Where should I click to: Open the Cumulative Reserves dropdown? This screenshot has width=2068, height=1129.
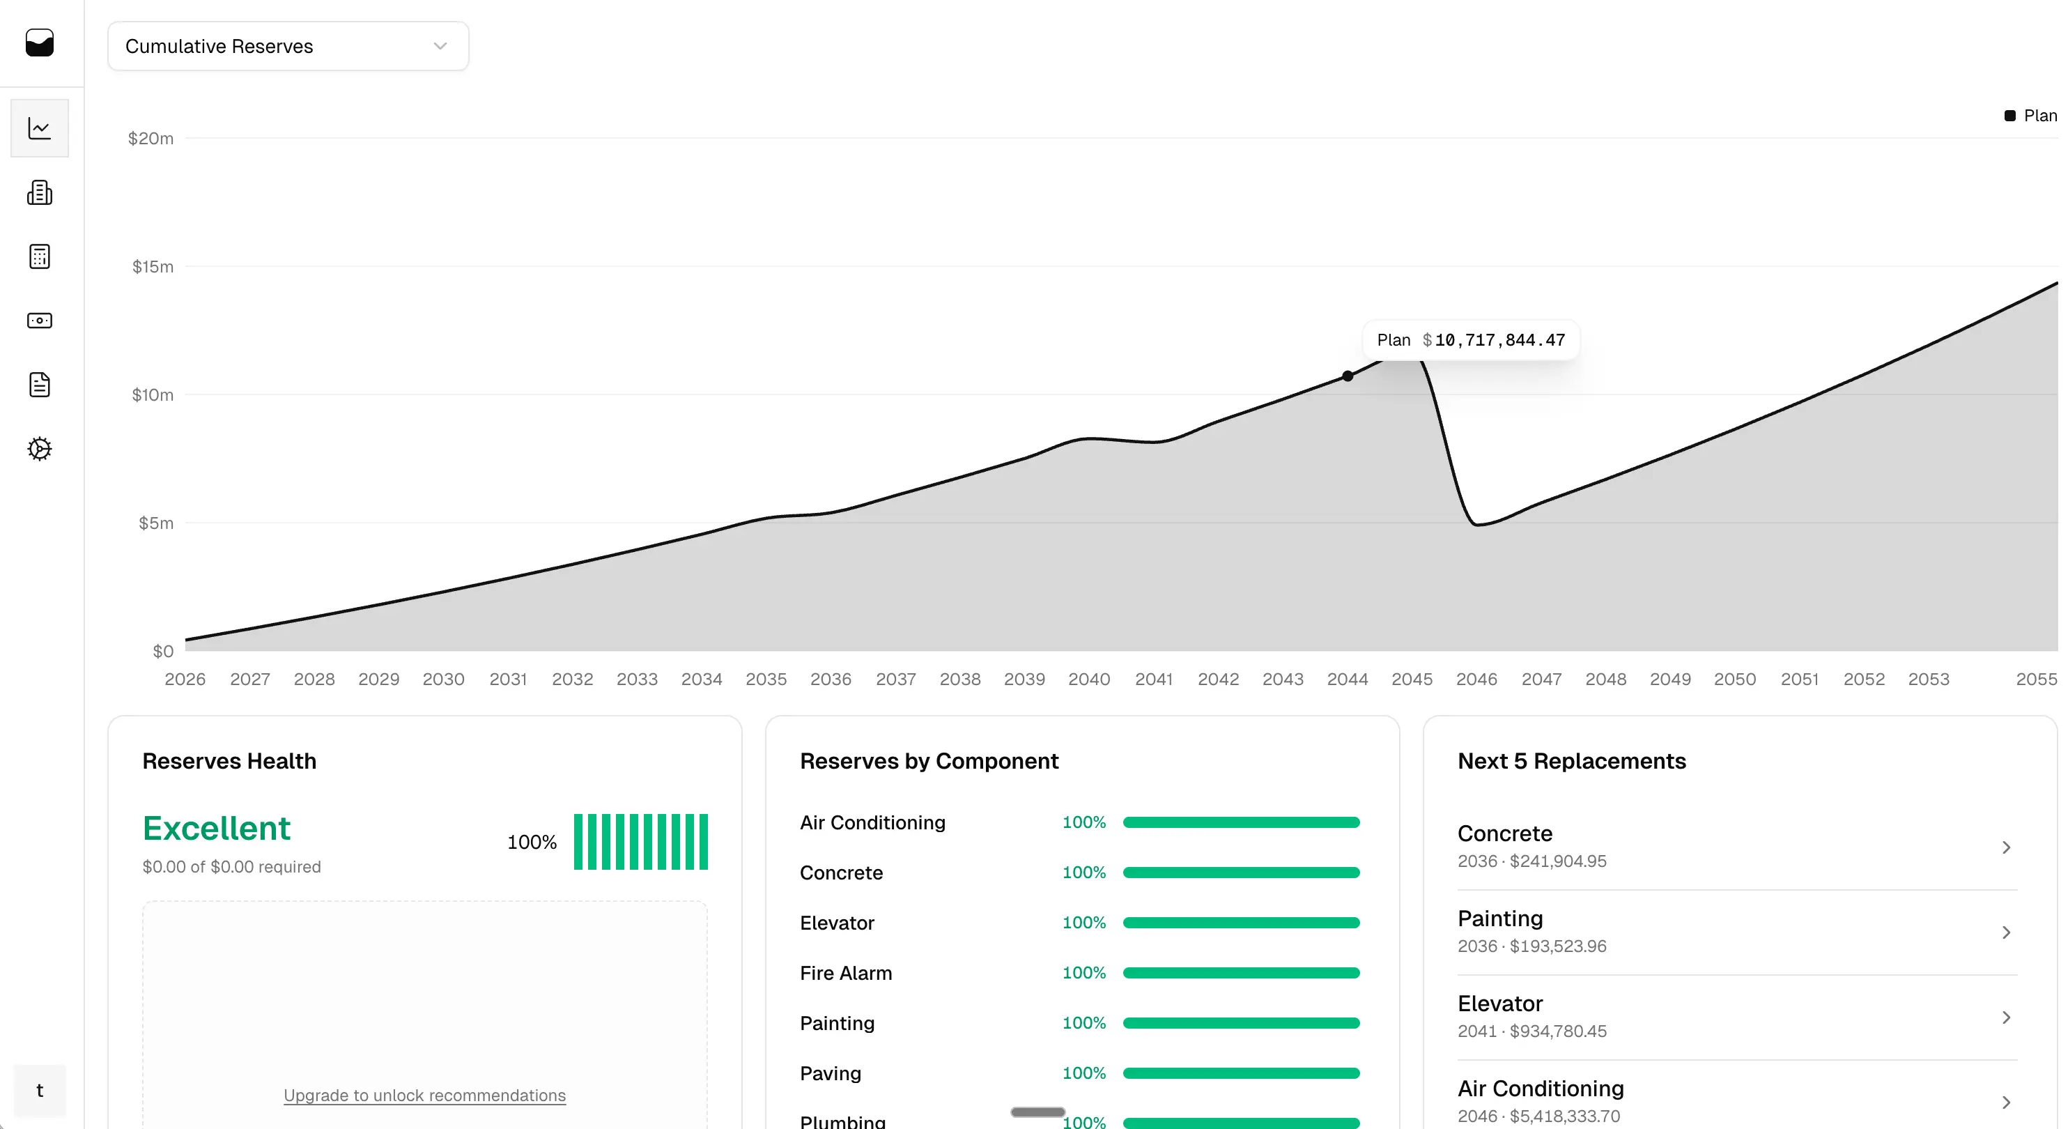point(287,47)
